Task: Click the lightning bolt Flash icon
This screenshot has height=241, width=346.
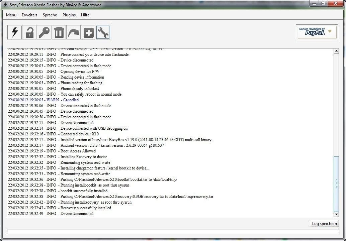Action: pos(15,32)
